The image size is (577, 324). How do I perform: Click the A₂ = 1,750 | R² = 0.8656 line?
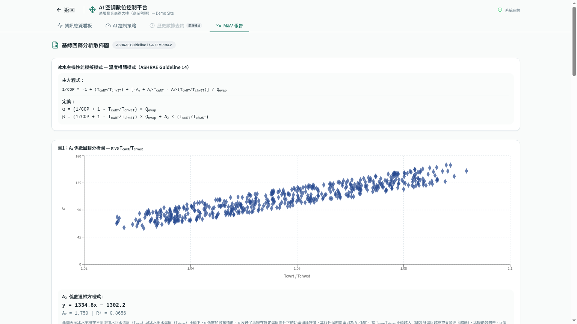94,313
